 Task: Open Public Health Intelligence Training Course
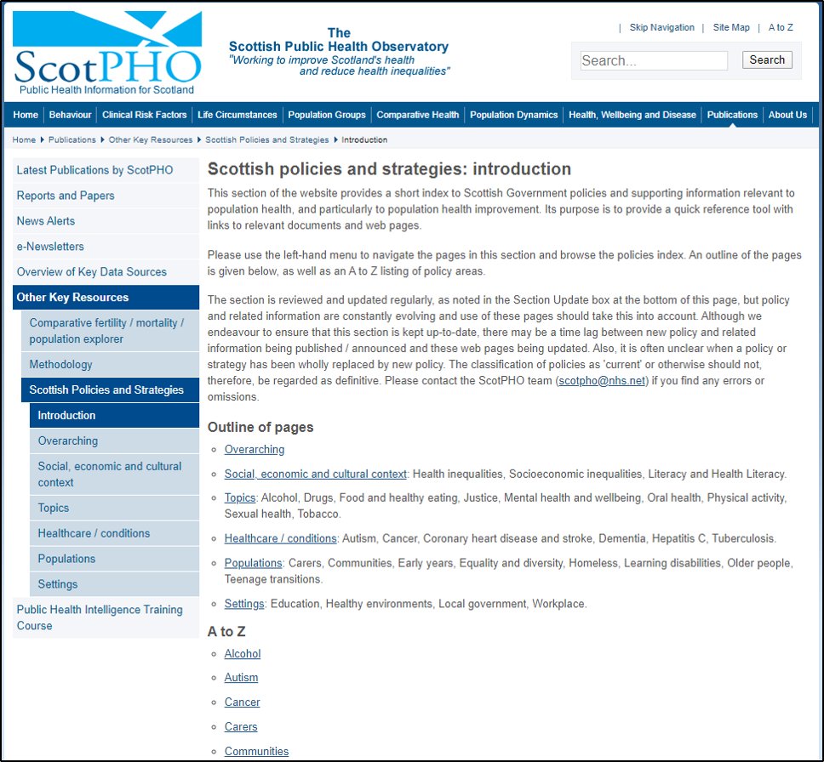pos(106,617)
